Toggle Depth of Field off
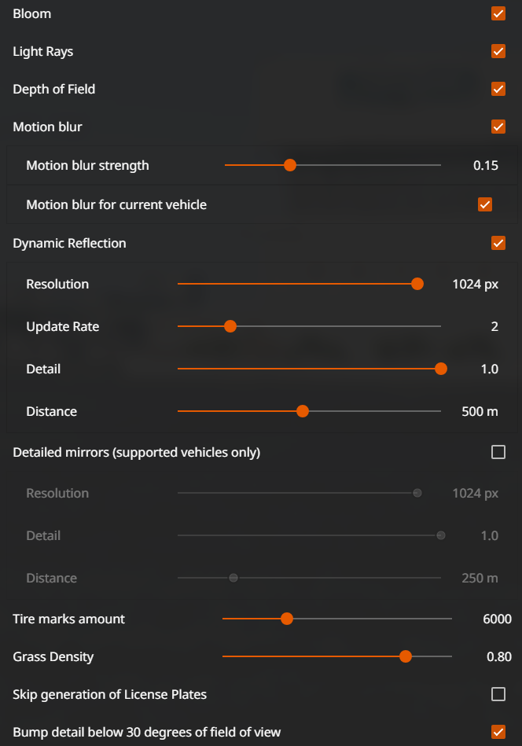Screen dimensions: 522x746 click(498, 89)
